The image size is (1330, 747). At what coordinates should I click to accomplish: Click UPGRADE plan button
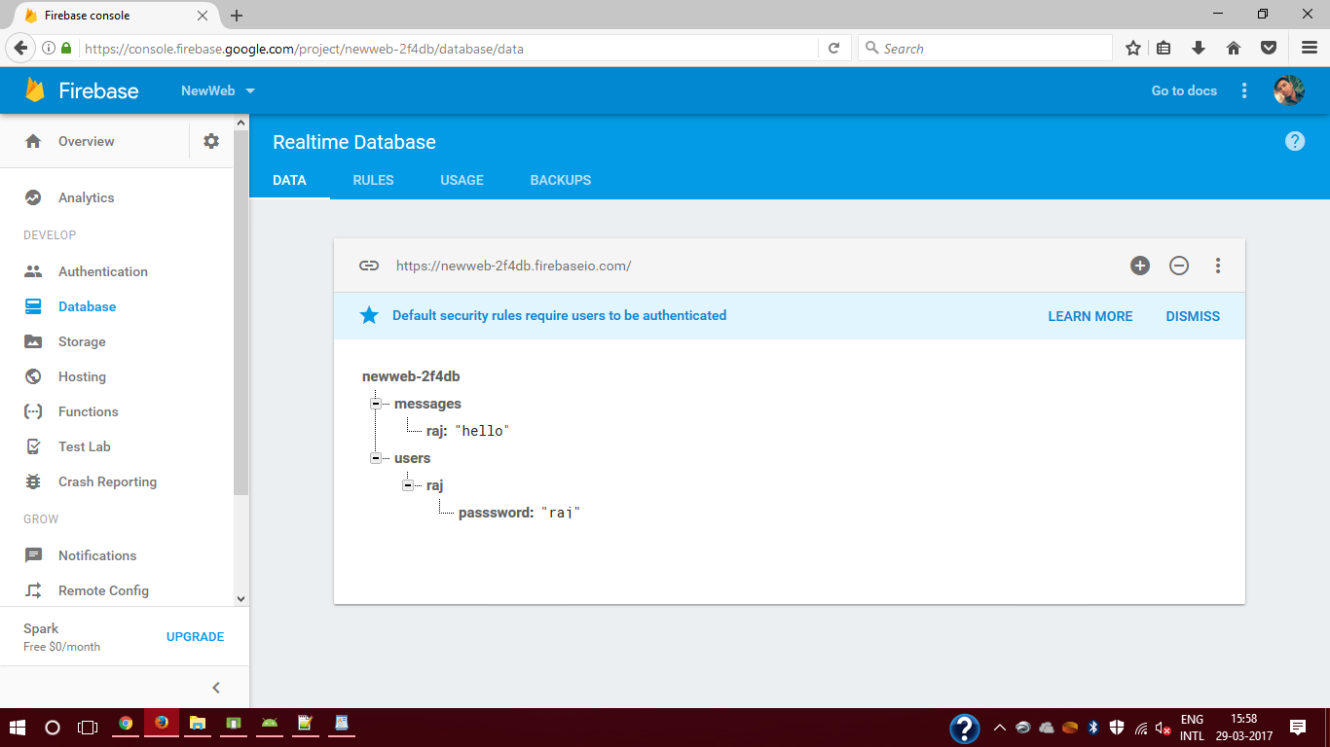click(195, 637)
